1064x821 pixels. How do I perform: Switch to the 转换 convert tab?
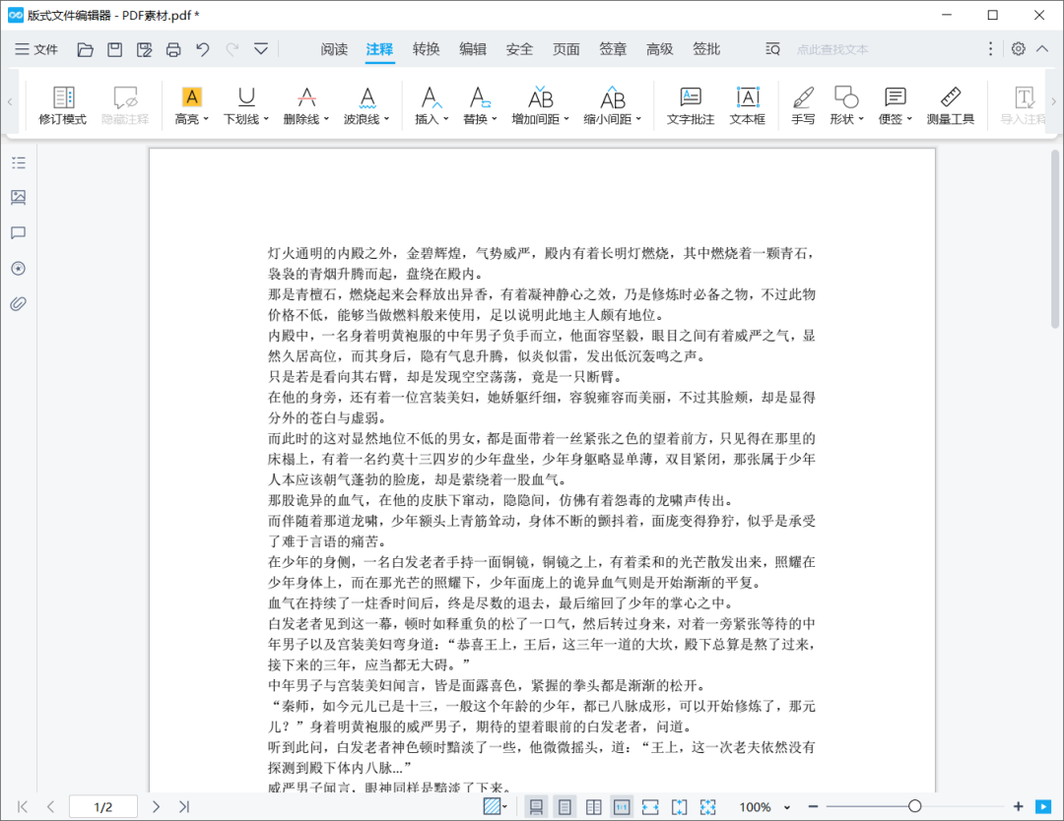tap(427, 49)
